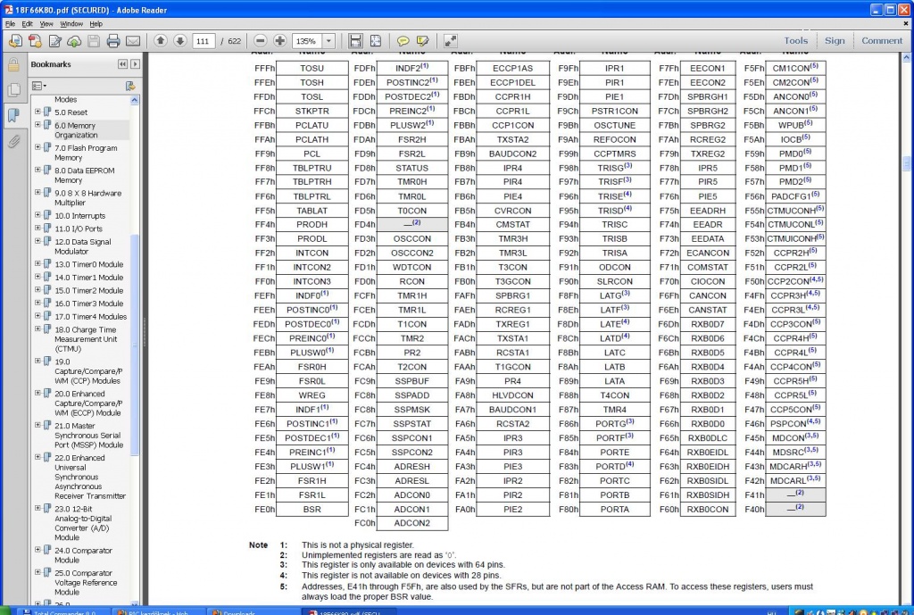The image size is (914, 615).
Task: Zoom out with the minus button
Action: click(x=261, y=40)
